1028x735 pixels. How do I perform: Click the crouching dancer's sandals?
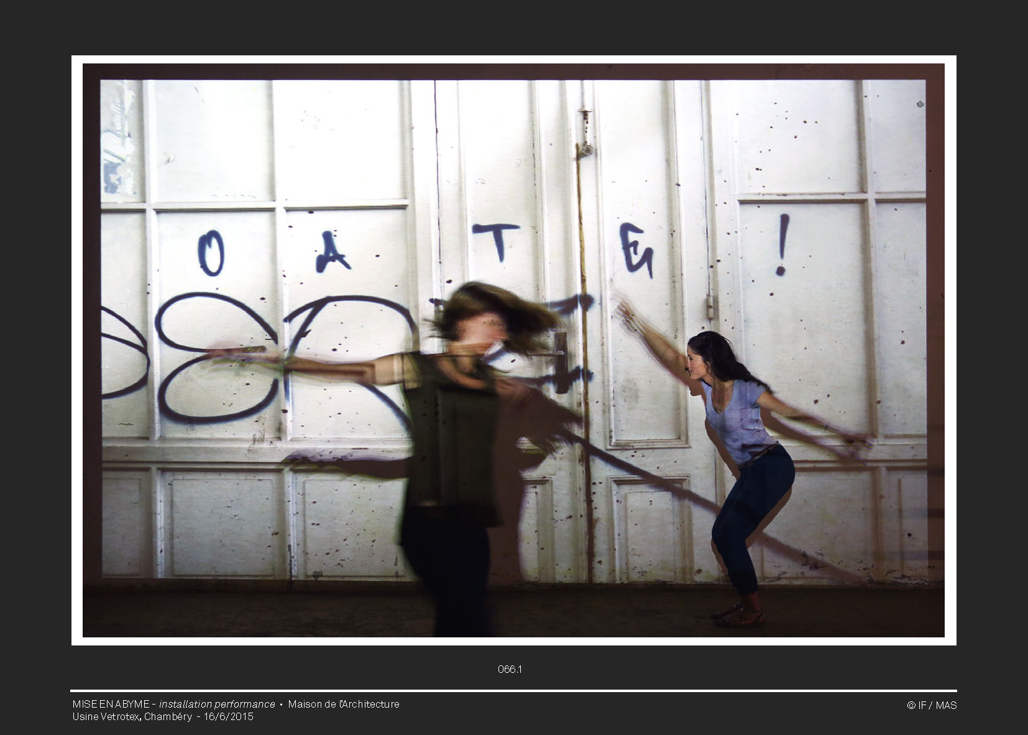pyautogui.click(x=738, y=616)
